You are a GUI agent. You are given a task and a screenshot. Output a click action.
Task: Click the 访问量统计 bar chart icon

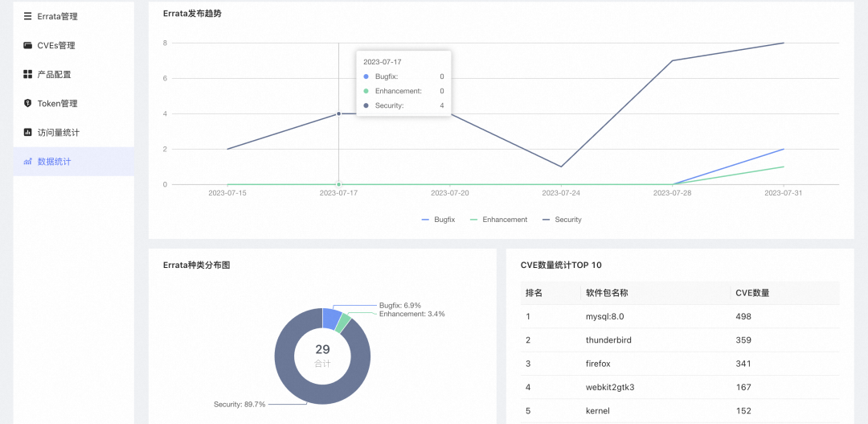(27, 133)
